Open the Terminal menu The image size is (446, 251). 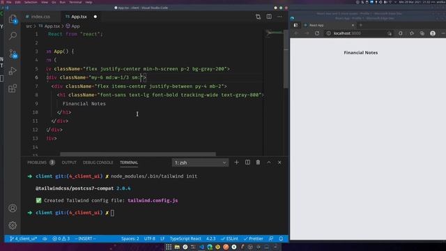tap(75, 2)
